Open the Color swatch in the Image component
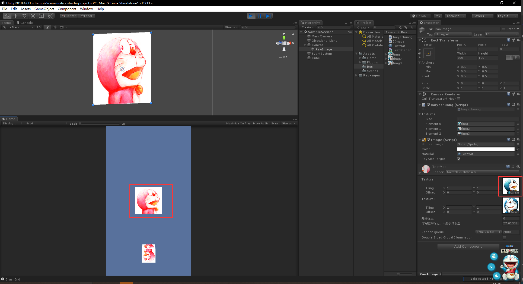This screenshot has height=284, width=523. pyautogui.click(x=486, y=149)
